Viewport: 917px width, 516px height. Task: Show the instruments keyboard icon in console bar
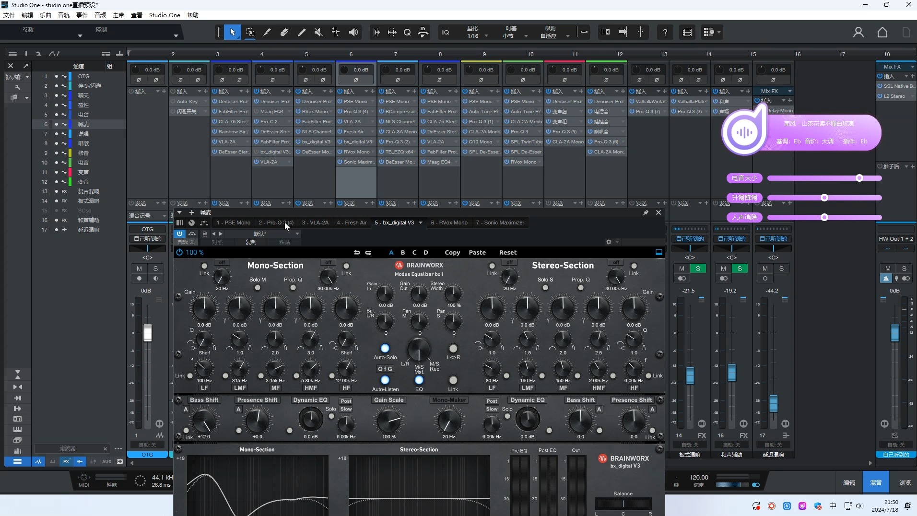point(52,462)
